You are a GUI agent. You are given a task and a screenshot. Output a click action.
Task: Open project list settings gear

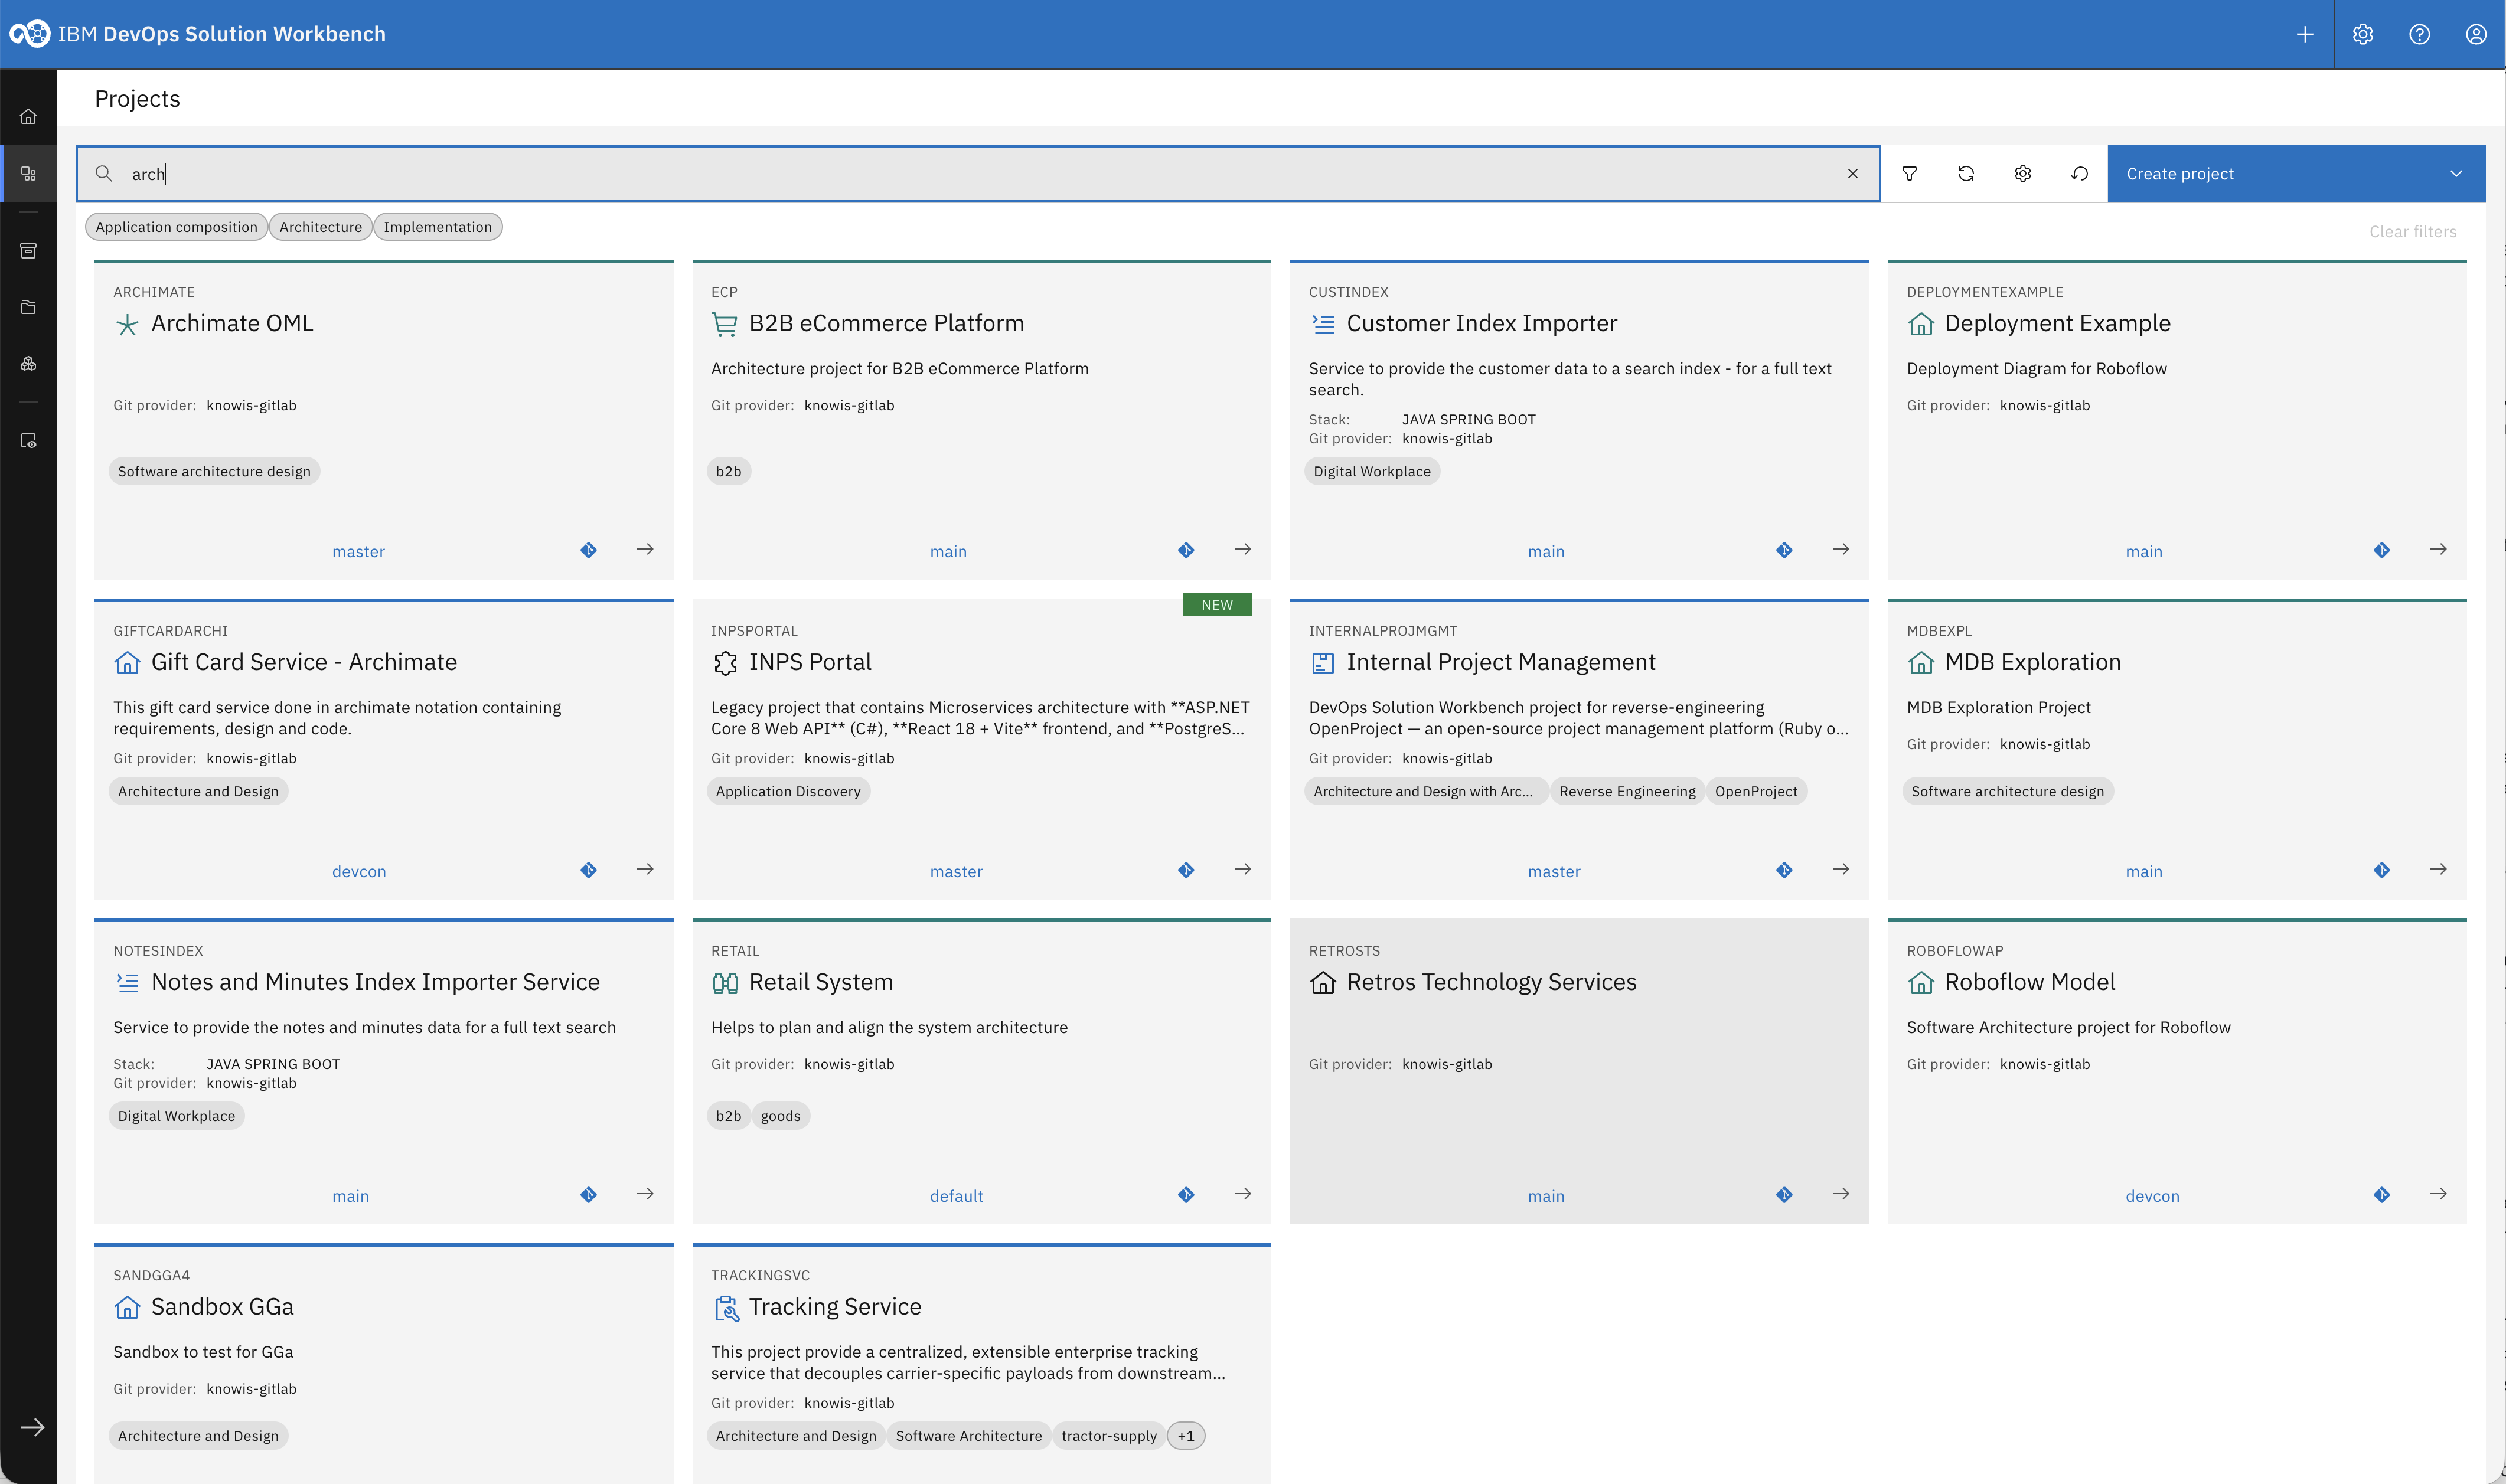(x=2023, y=174)
